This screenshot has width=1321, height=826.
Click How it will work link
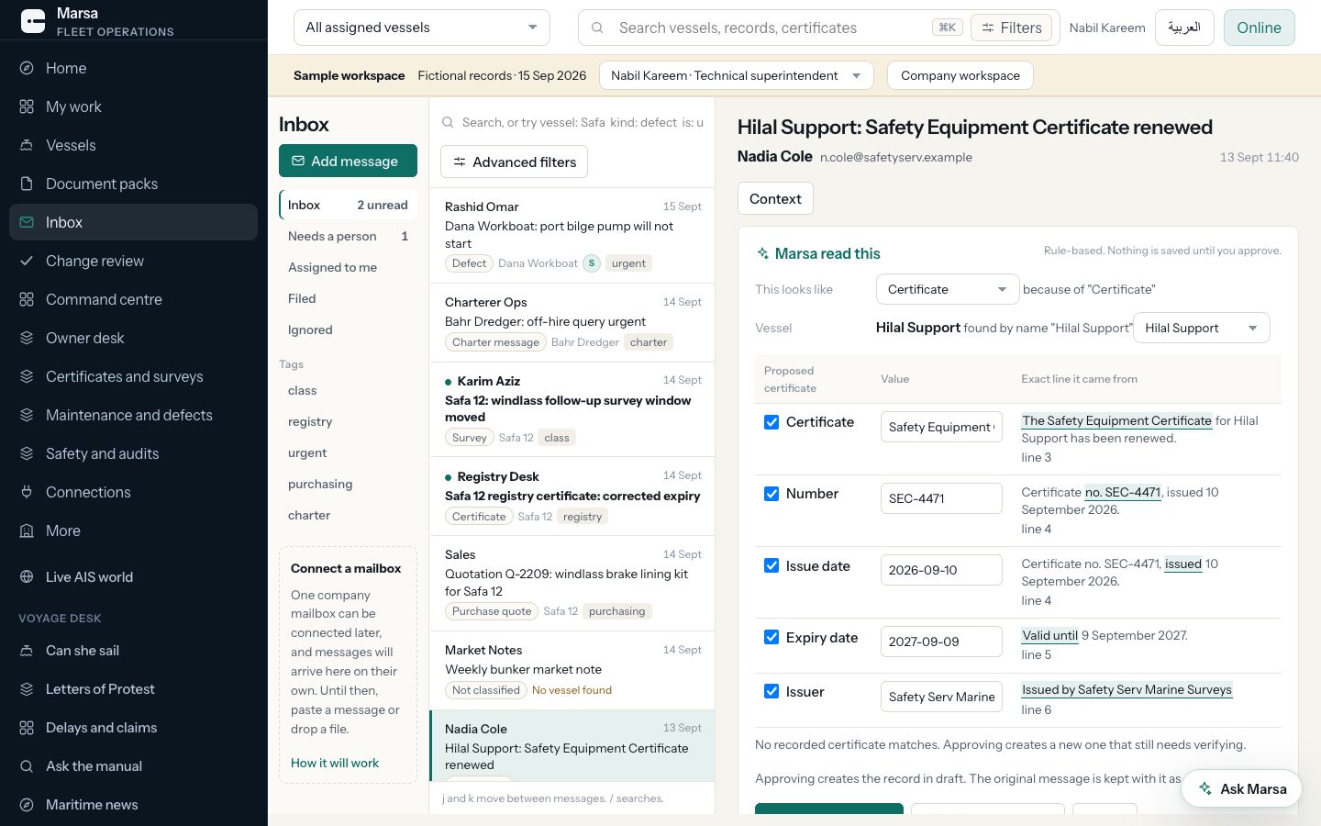335,763
